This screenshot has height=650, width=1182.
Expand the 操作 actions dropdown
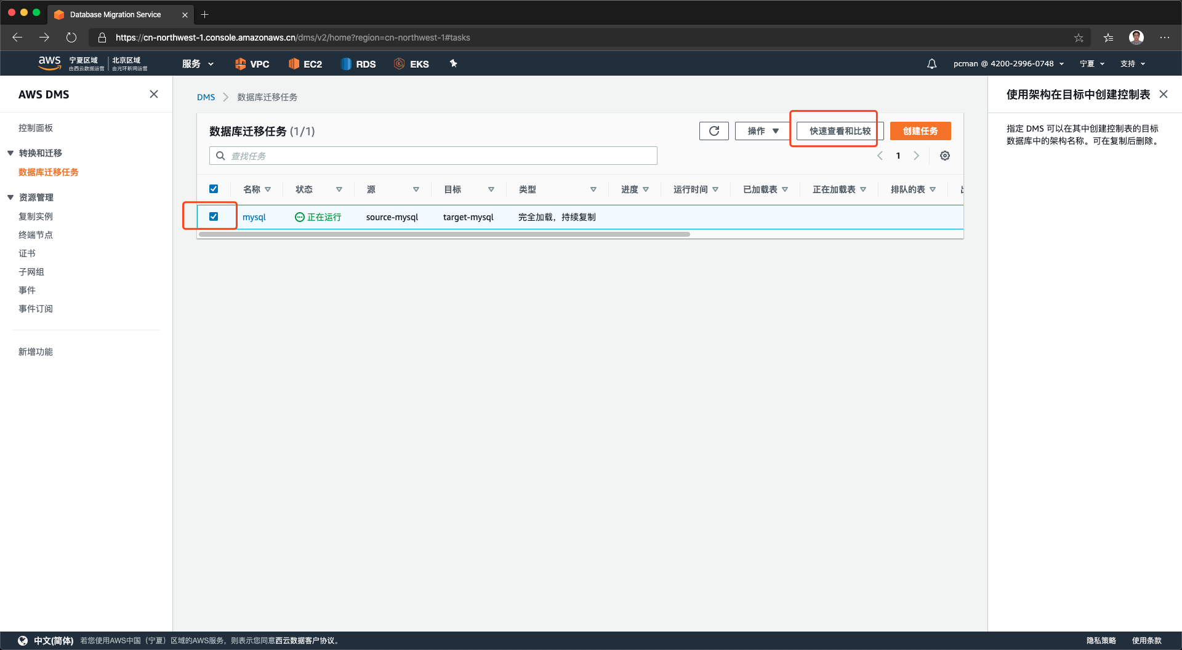(x=763, y=131)
